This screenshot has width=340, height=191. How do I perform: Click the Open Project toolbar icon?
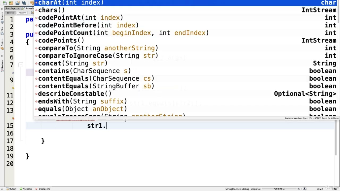click(18, 3)
